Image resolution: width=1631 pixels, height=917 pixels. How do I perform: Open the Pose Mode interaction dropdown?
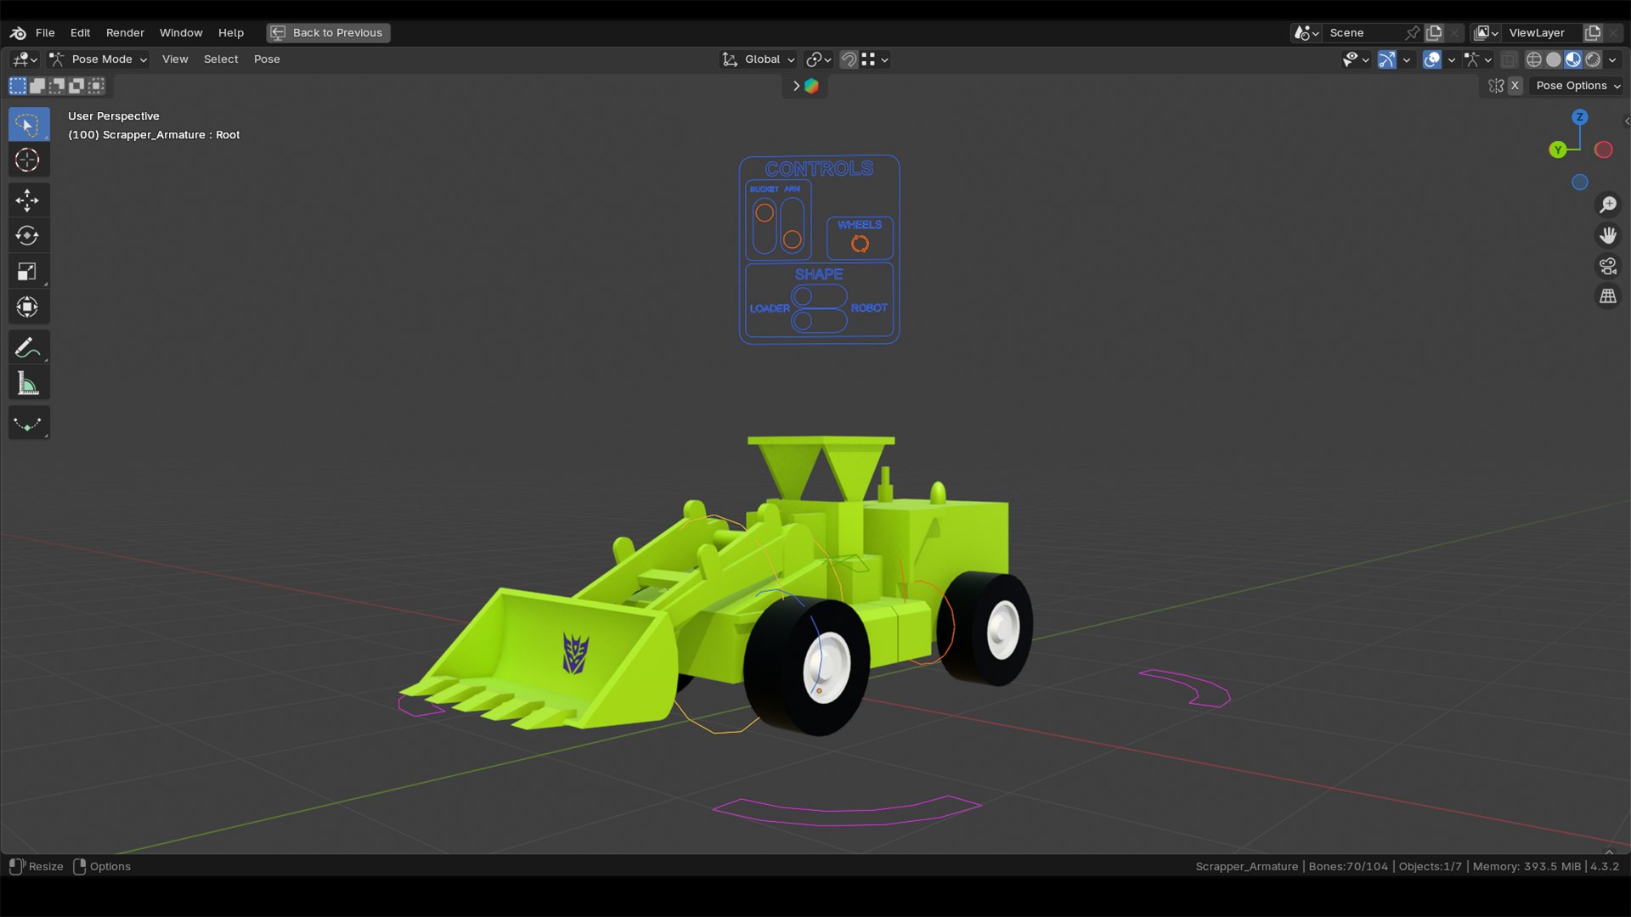click(98, 59)
